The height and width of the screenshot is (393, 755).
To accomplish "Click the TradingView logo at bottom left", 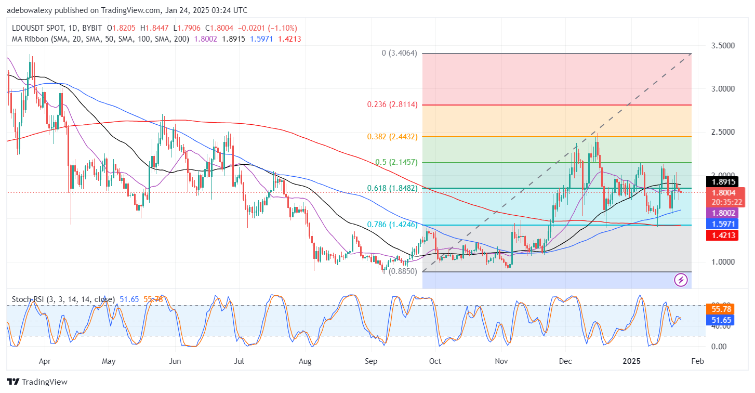I will (x=37, y=382).
